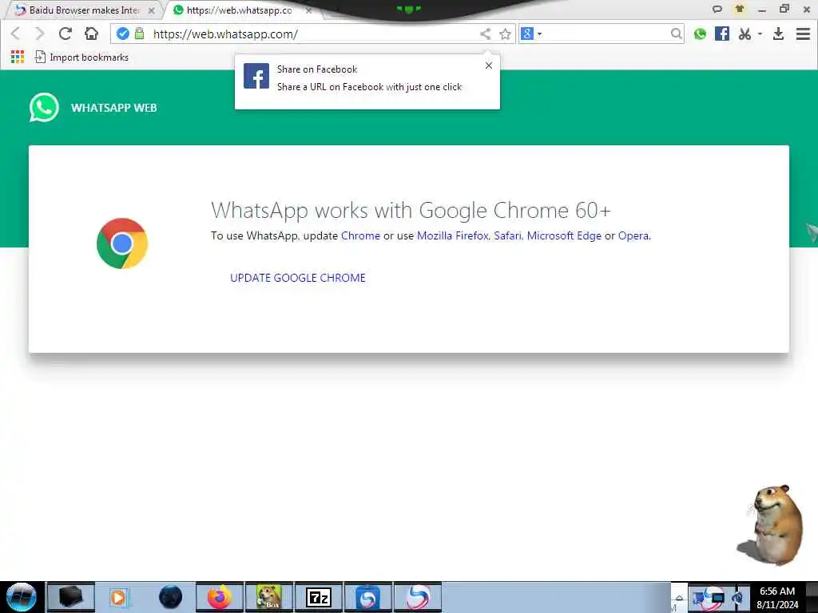This screenshot has height=613, width=818.
Task: Switch to Baidu Browser makes Internet tab
Action: (83, 10)
